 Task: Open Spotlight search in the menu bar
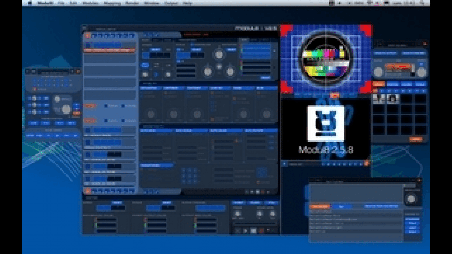coord(422,3)
